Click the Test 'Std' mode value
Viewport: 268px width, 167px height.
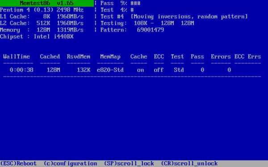coord(179,70)
